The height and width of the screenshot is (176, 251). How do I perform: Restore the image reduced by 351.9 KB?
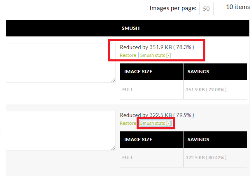pos(128,55)
